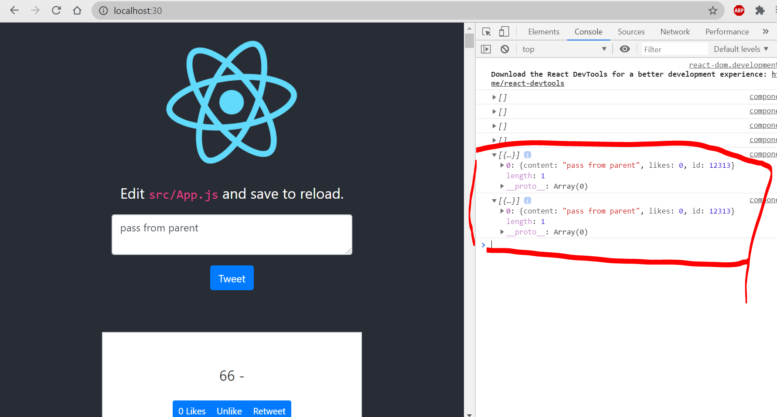Viewport: 777px width, 417px height.
Task: Switch to the Elements tab
Action: 544,32
